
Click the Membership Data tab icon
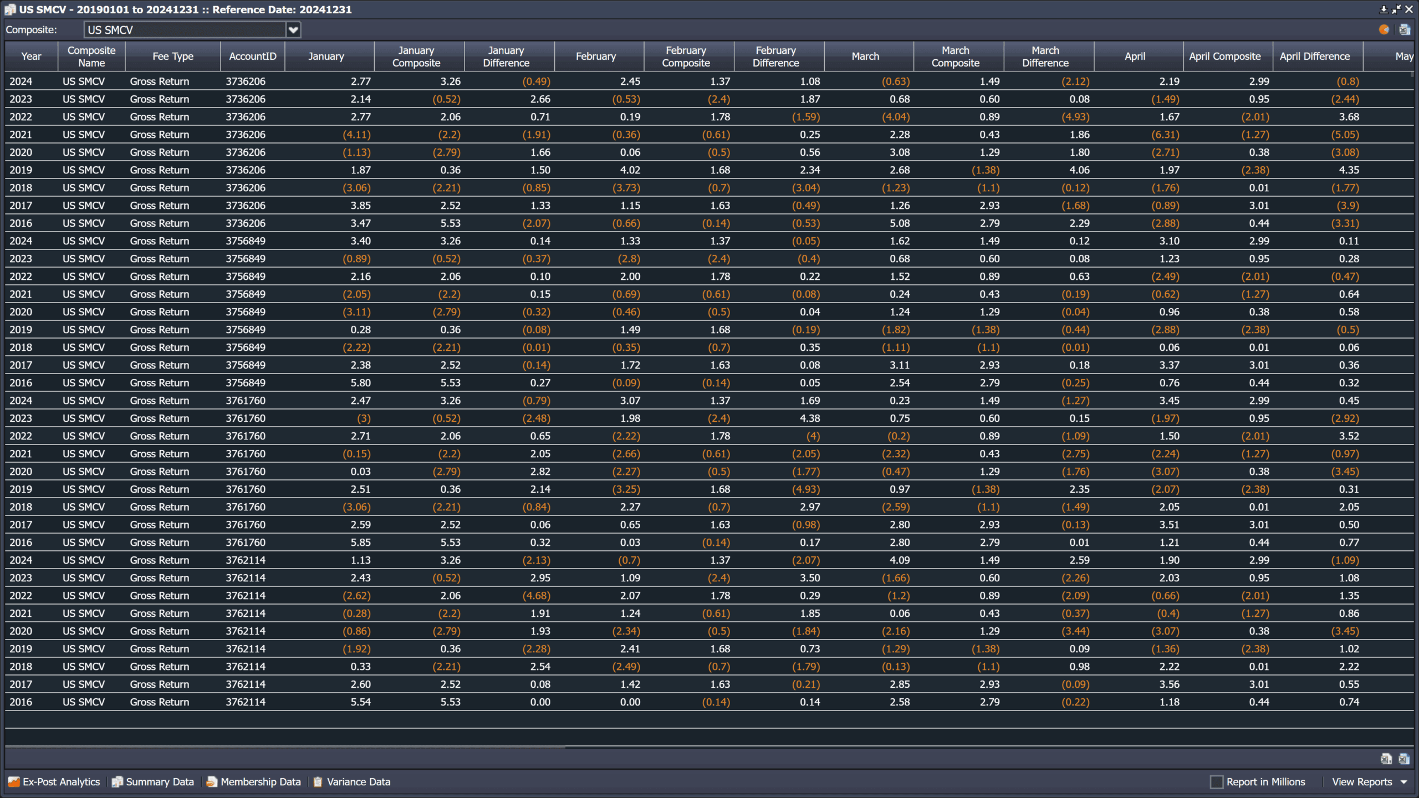tap(212, 782)
